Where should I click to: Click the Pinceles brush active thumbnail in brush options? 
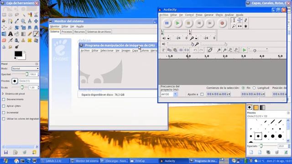[x=15, y=81]
